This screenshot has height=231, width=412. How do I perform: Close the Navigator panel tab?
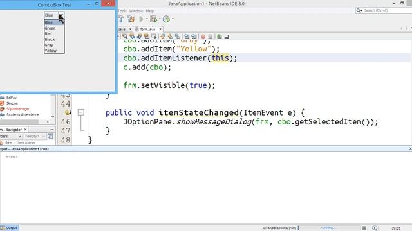(x=25, y=130)
